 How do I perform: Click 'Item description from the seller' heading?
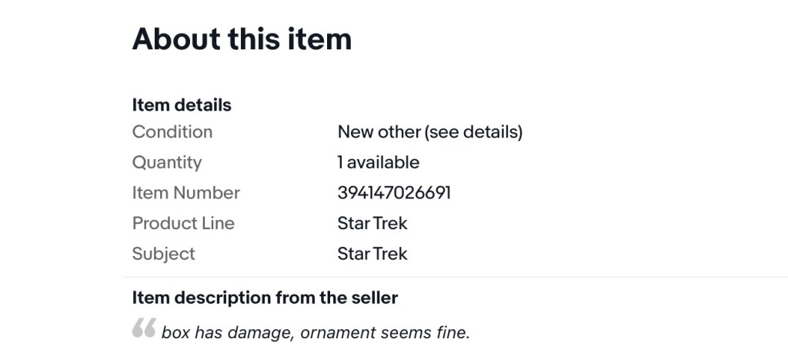click(x=265, y=298)
